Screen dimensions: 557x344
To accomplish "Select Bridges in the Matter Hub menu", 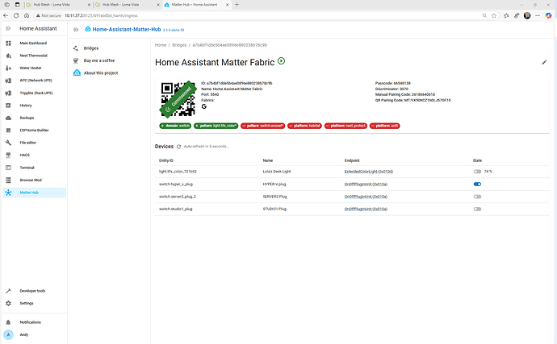I will click(x=91, y=48).
